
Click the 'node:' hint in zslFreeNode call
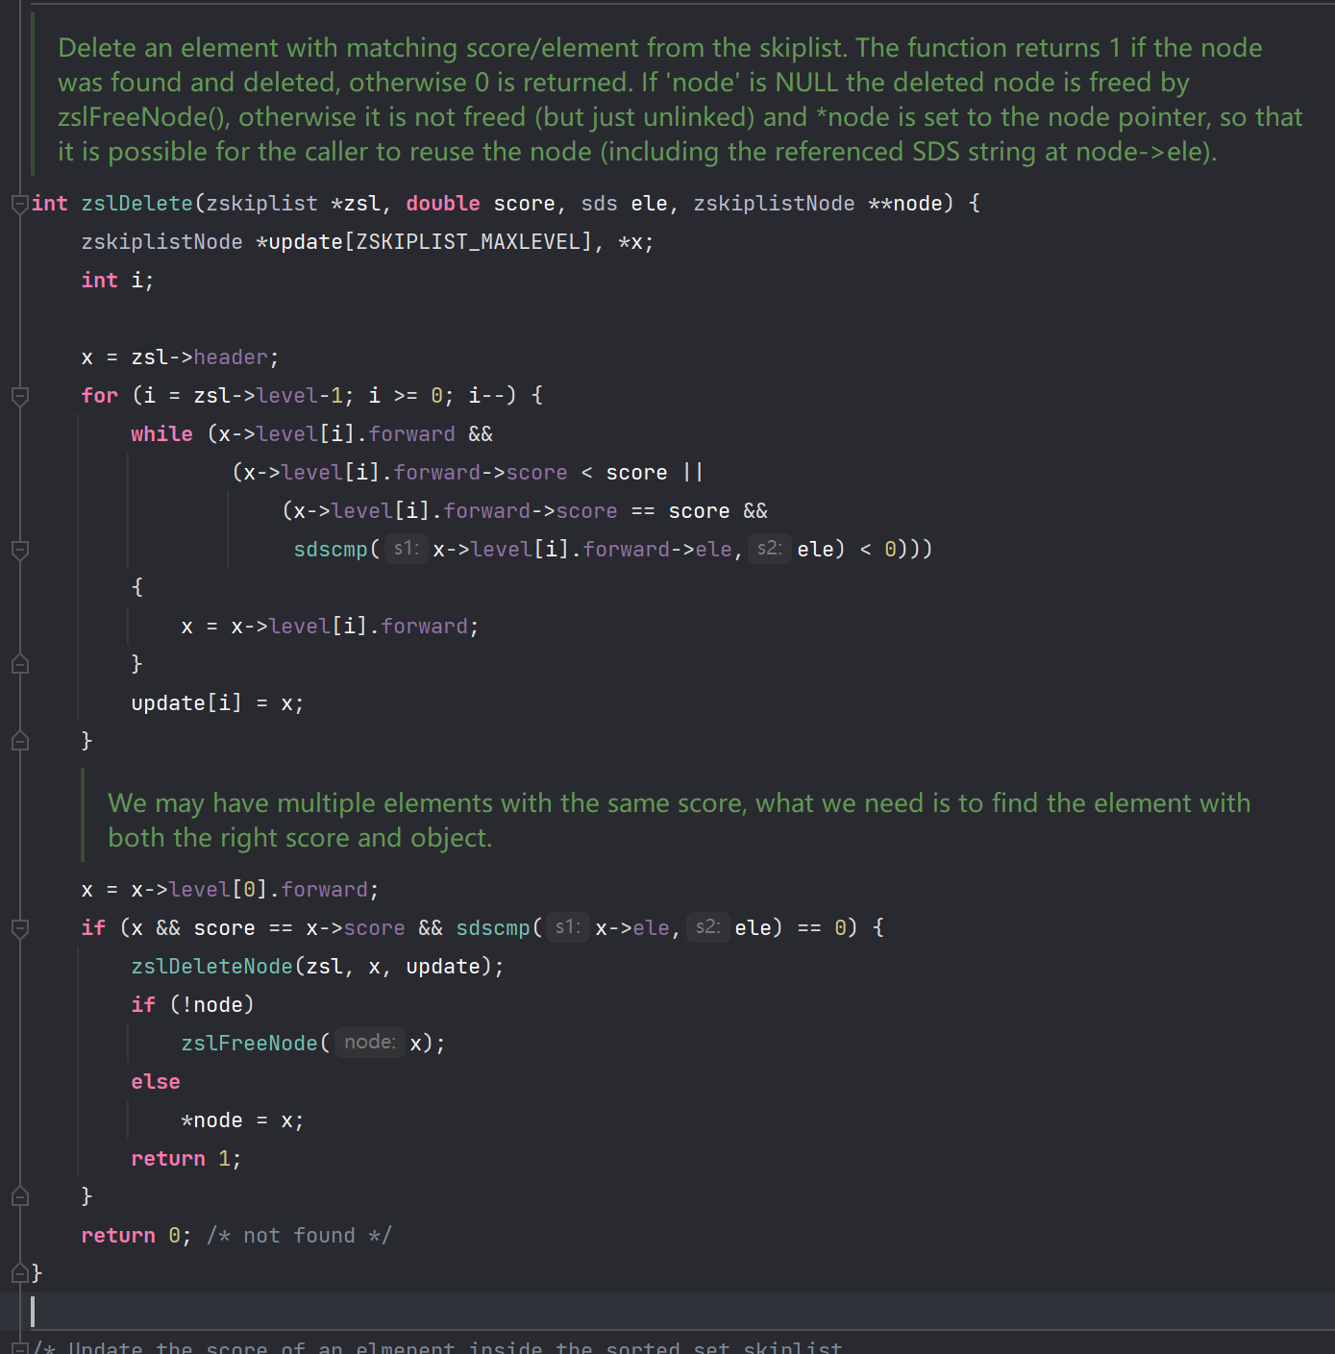370,1043
